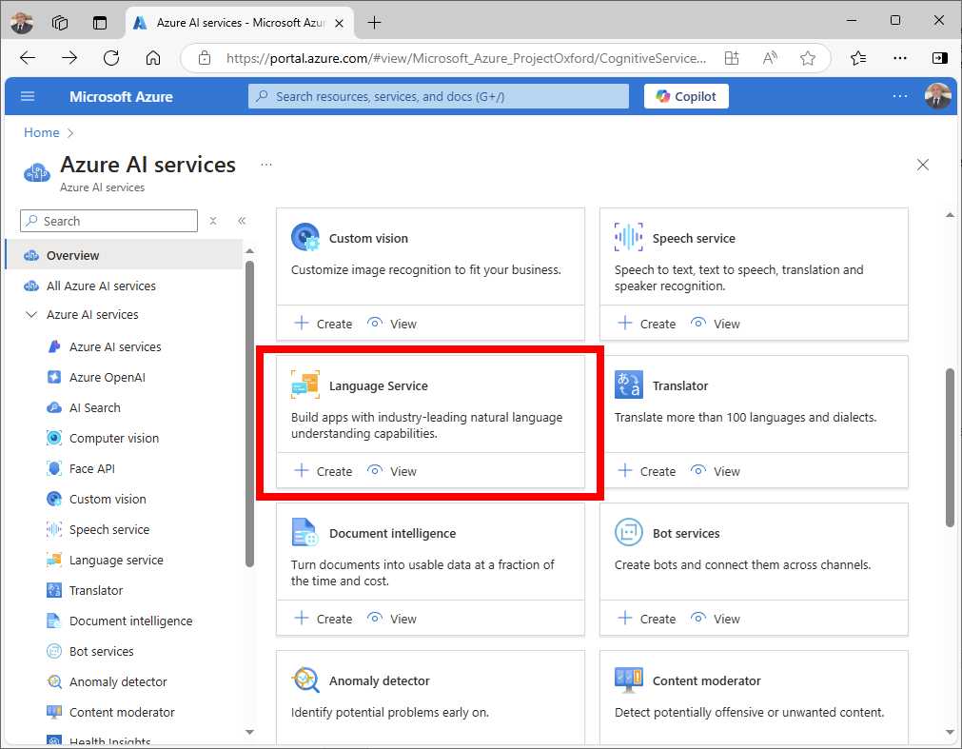The image size is (962, 749).
Task: Click the Computer vision sidebar icon
Action: (54, 438)
